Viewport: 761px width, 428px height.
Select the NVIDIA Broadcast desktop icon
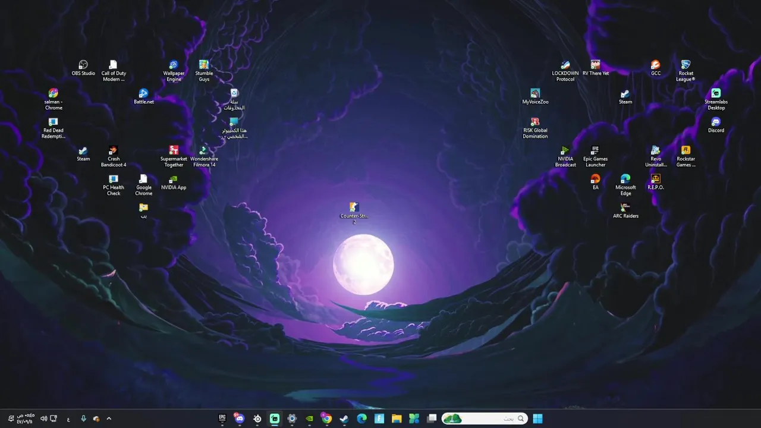click(x=565, y=156)
